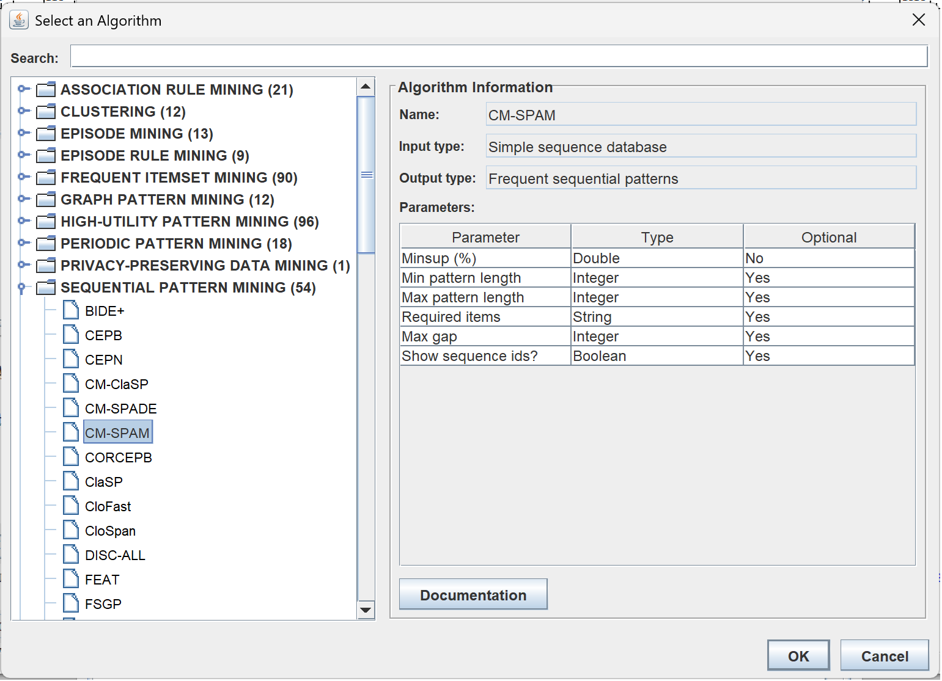942x681 pixels.
Task: Click the Java icon in title bar
Action: (19, 20)
